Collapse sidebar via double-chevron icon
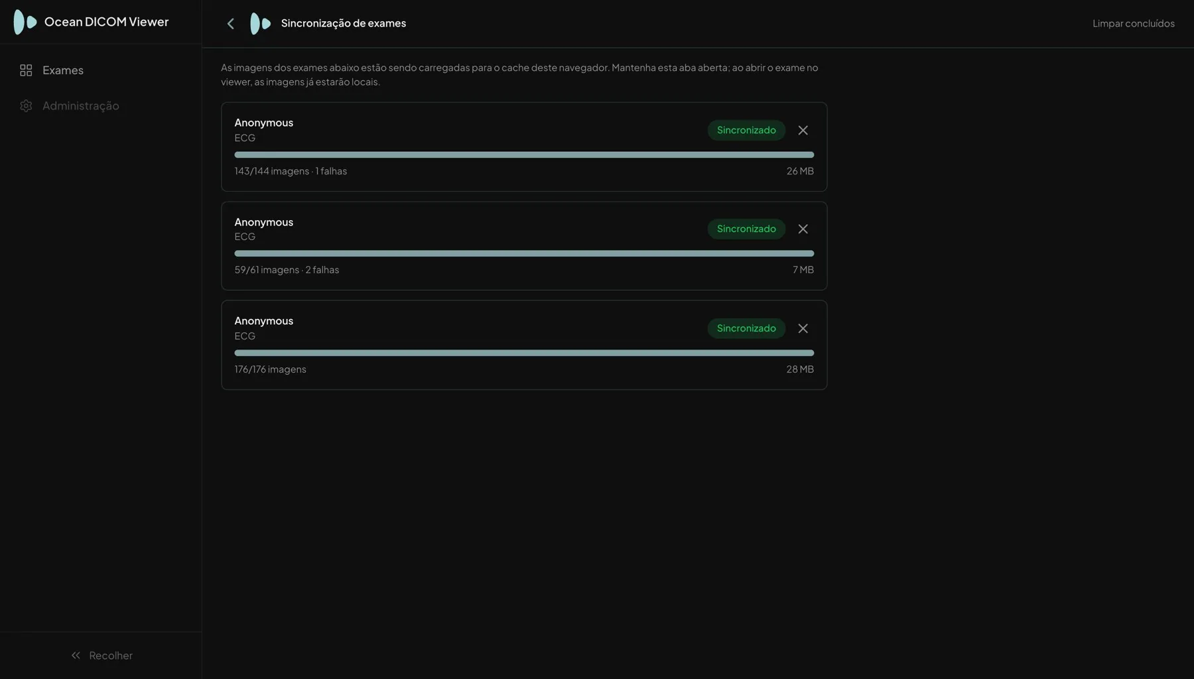 point(76,655)
